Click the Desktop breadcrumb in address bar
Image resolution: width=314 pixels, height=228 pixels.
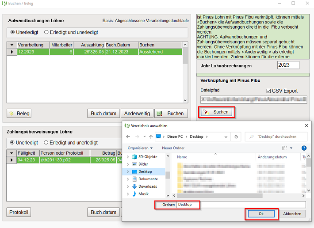(196, 137)
